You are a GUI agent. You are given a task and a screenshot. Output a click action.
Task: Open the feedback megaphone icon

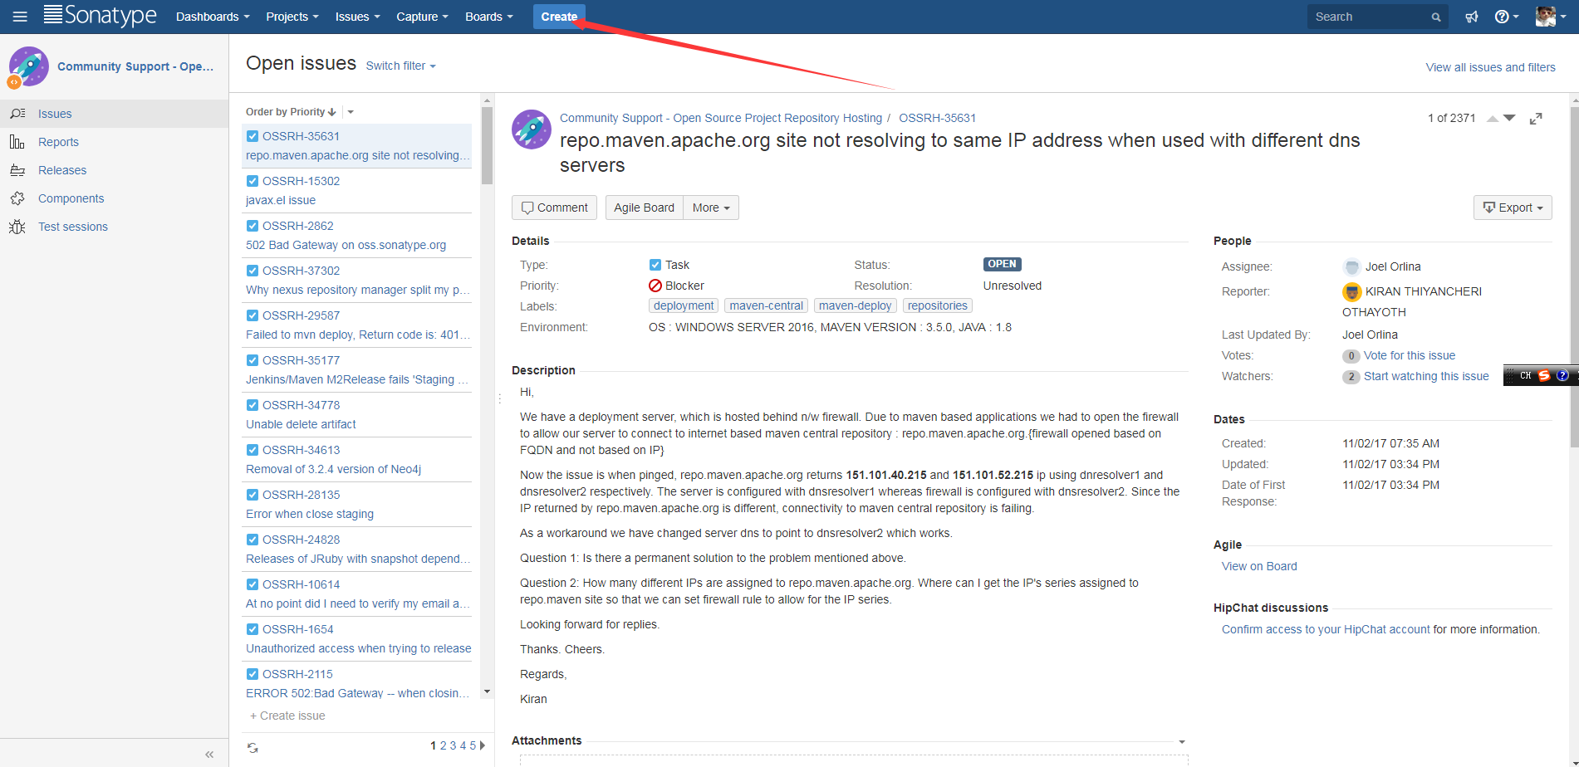[x=1472, y=17]
